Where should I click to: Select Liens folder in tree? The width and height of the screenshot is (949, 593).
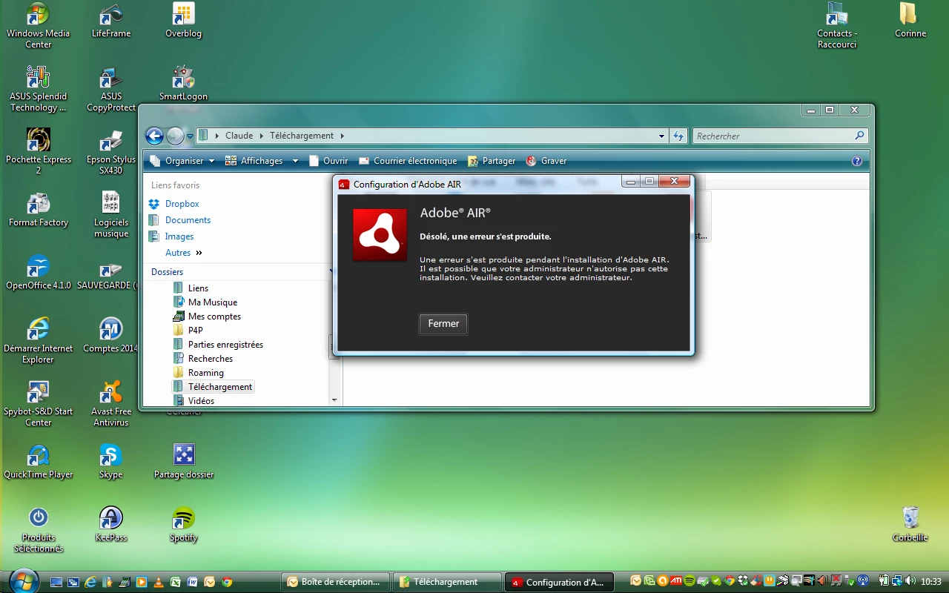pos(191,288)
